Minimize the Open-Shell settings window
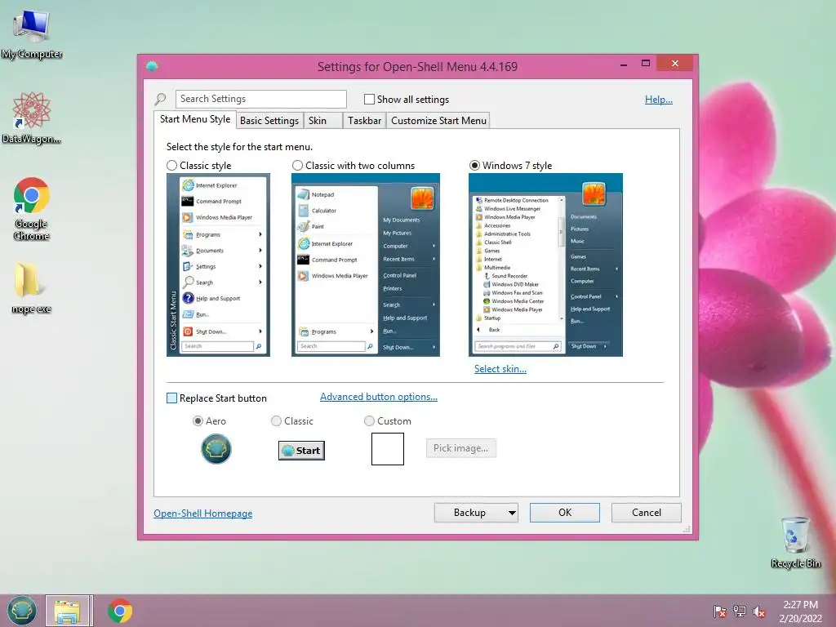 tap(623, 64)
